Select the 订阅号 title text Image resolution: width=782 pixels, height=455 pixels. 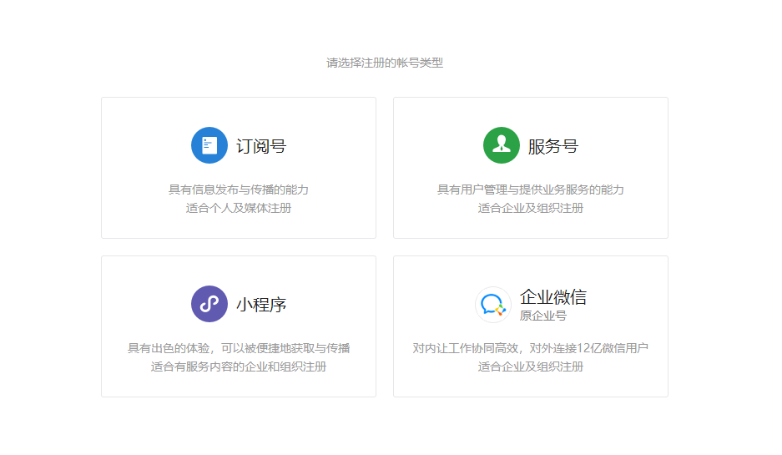(261, 146)
